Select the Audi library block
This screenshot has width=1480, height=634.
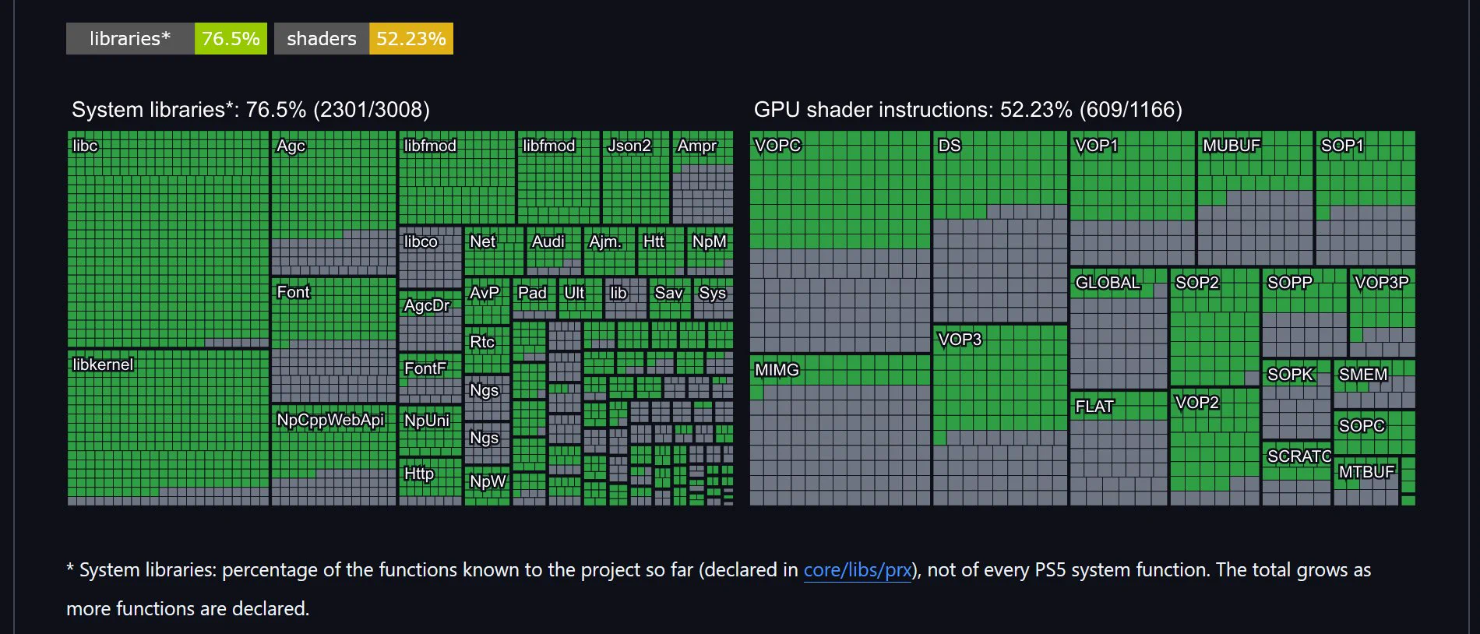554,251
